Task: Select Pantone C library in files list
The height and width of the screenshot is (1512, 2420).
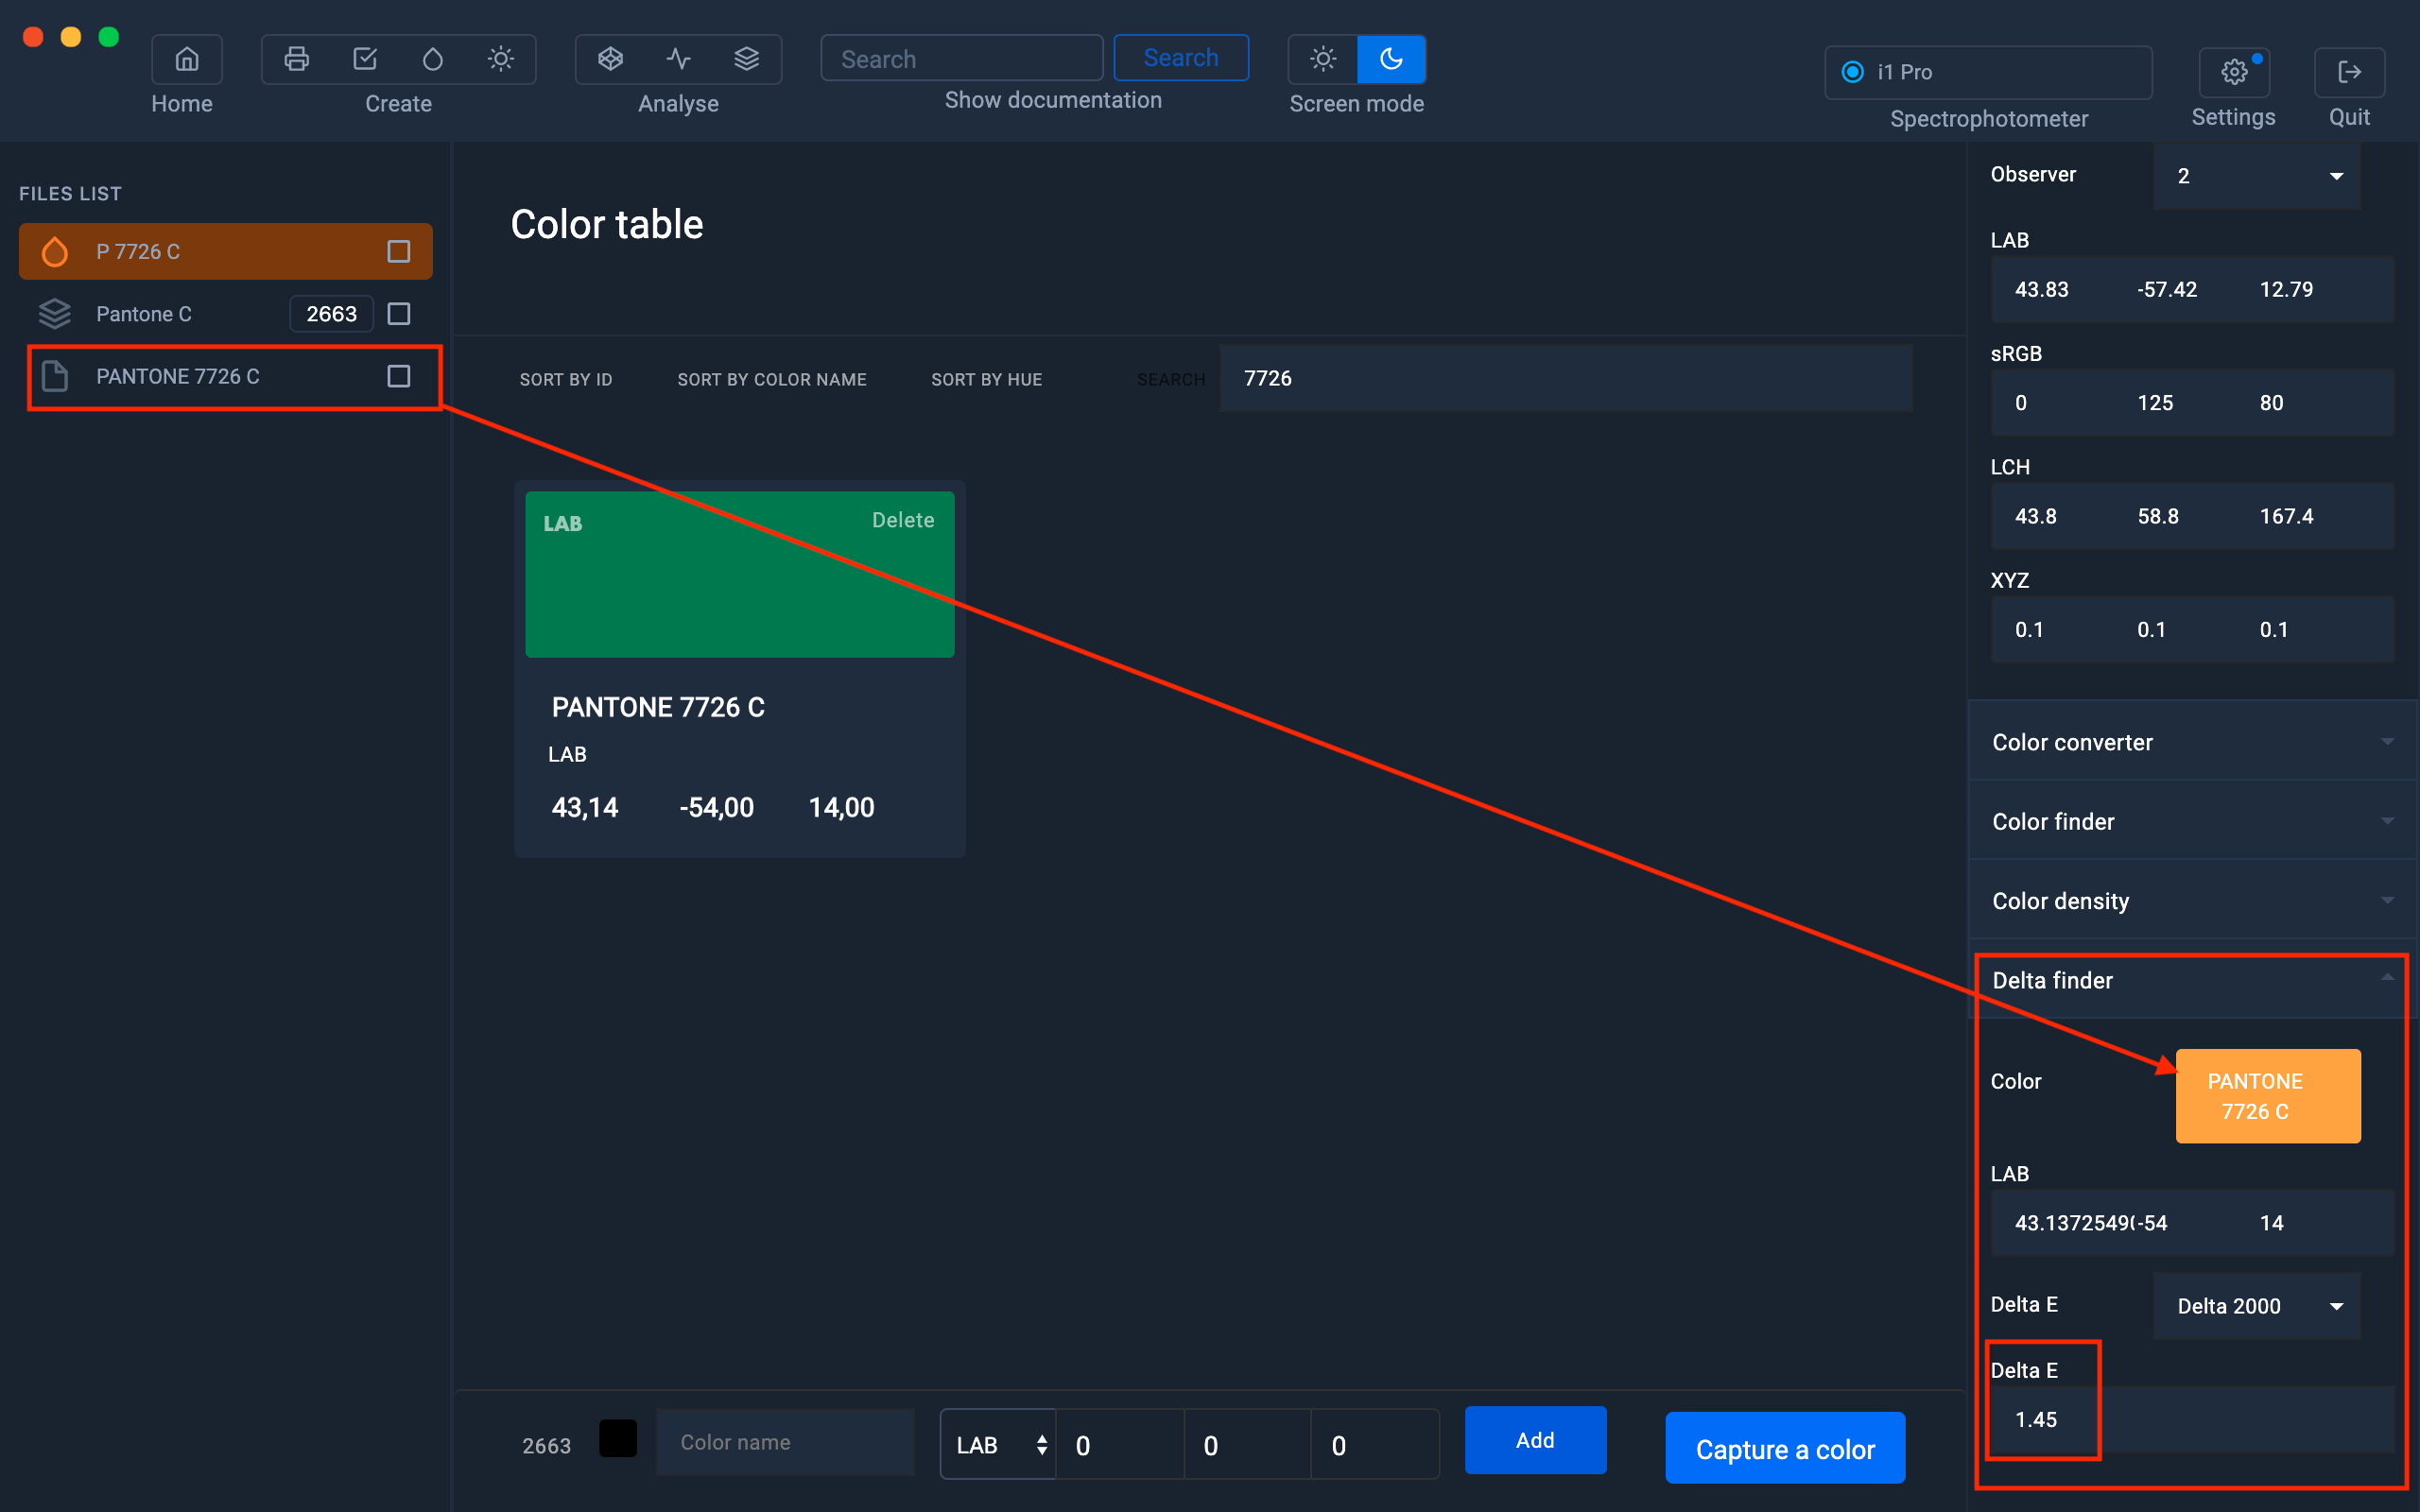Action: [x=226, y=314]
